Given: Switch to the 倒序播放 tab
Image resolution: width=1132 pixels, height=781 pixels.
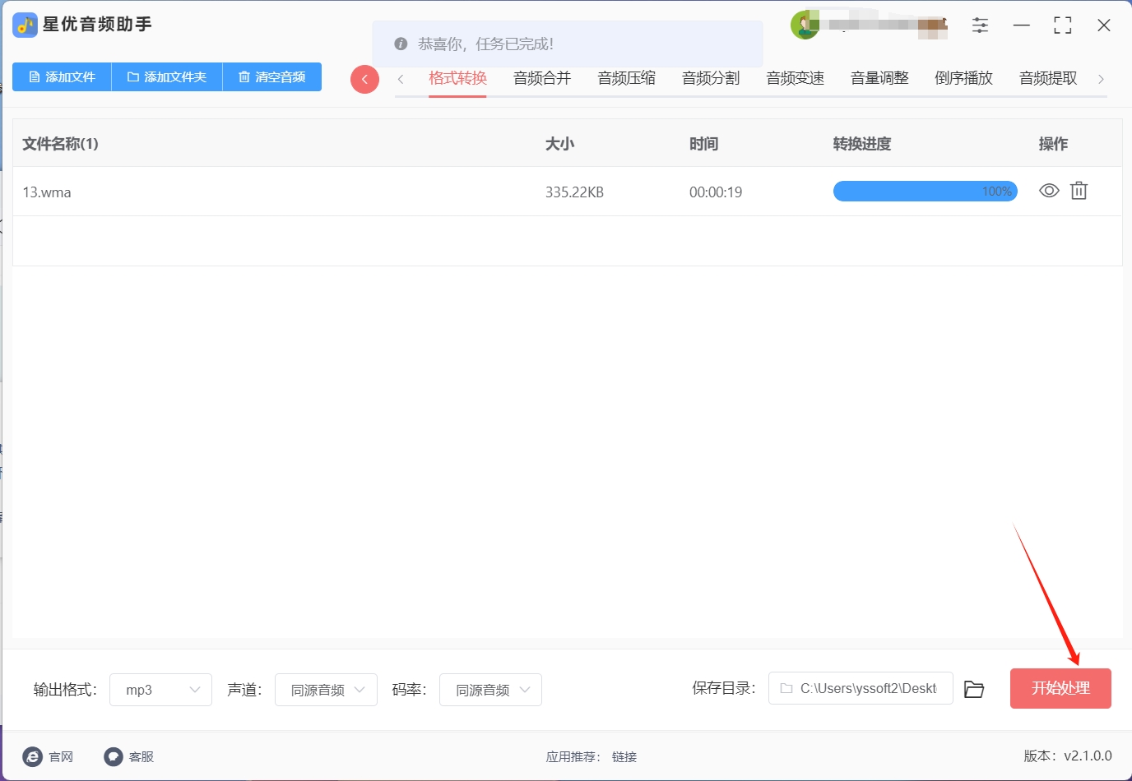Looking at the screenshot, I should coord(963,78).
